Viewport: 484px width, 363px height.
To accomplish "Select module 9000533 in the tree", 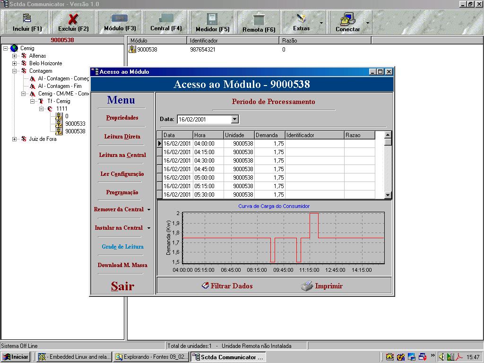I will 75,124.
